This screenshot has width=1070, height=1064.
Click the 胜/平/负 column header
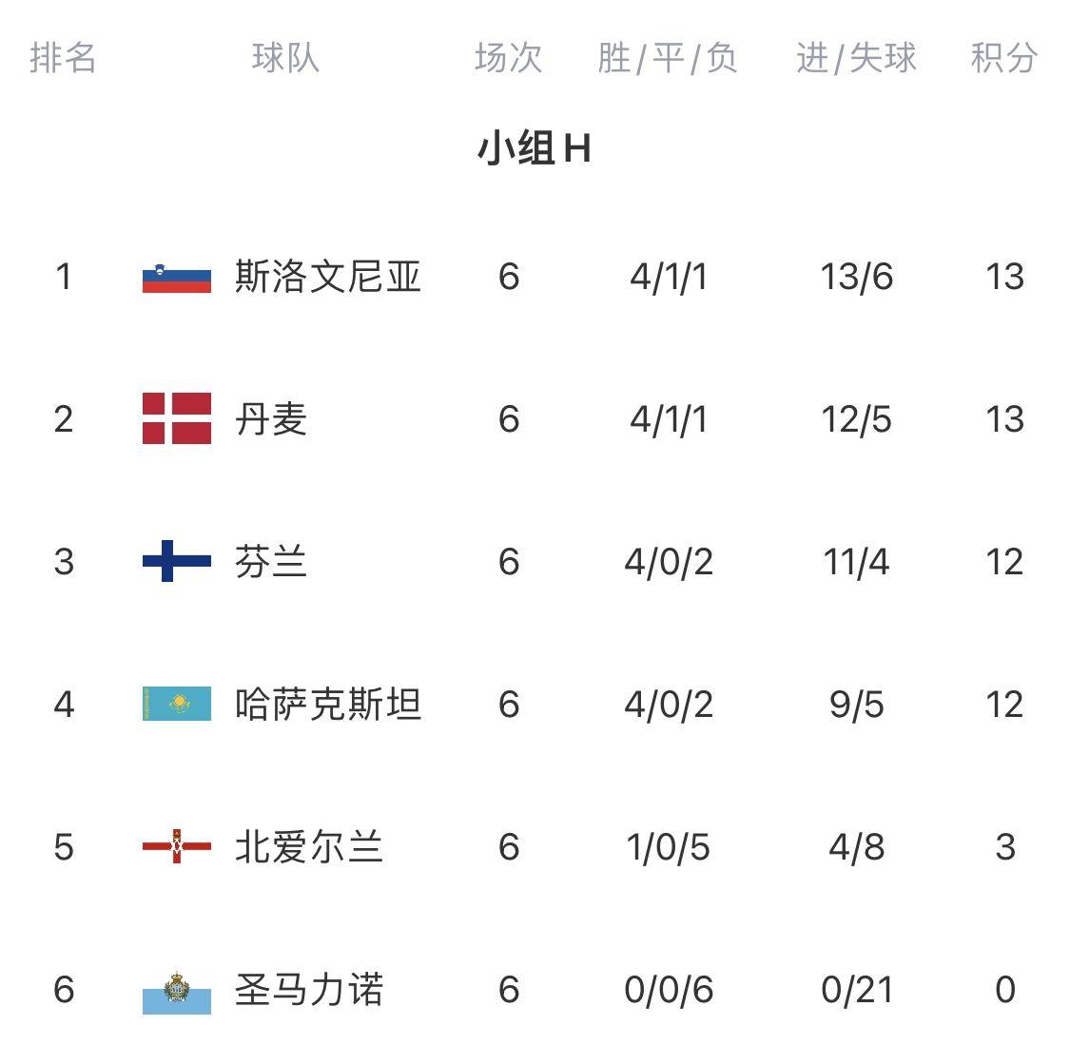[668, 58]
